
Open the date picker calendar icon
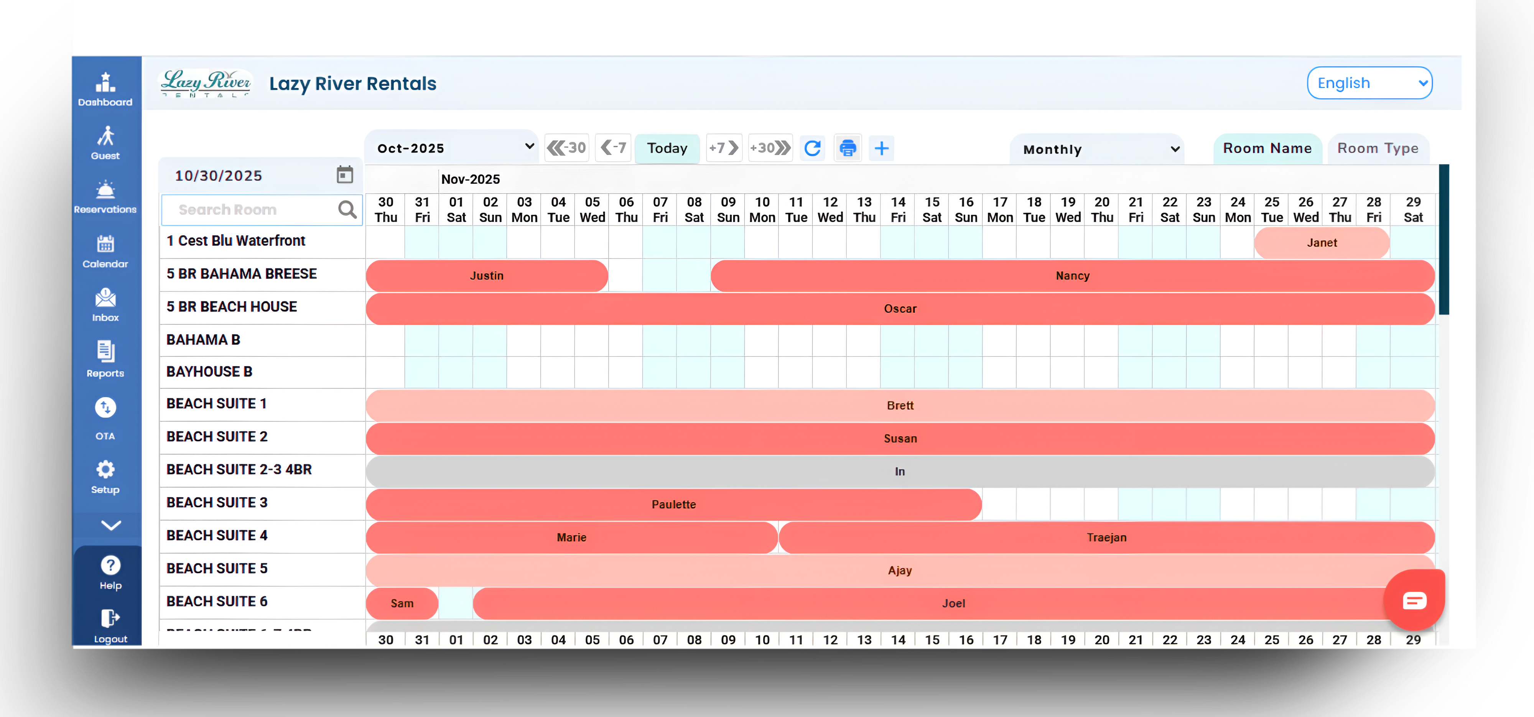[x=345, y=175]
